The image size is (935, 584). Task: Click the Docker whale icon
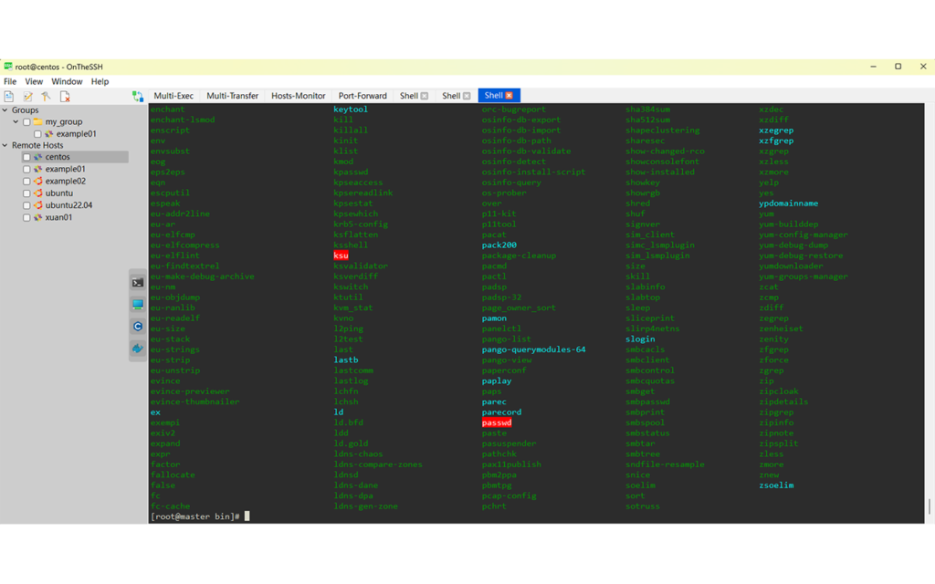(x=137, y=345)
